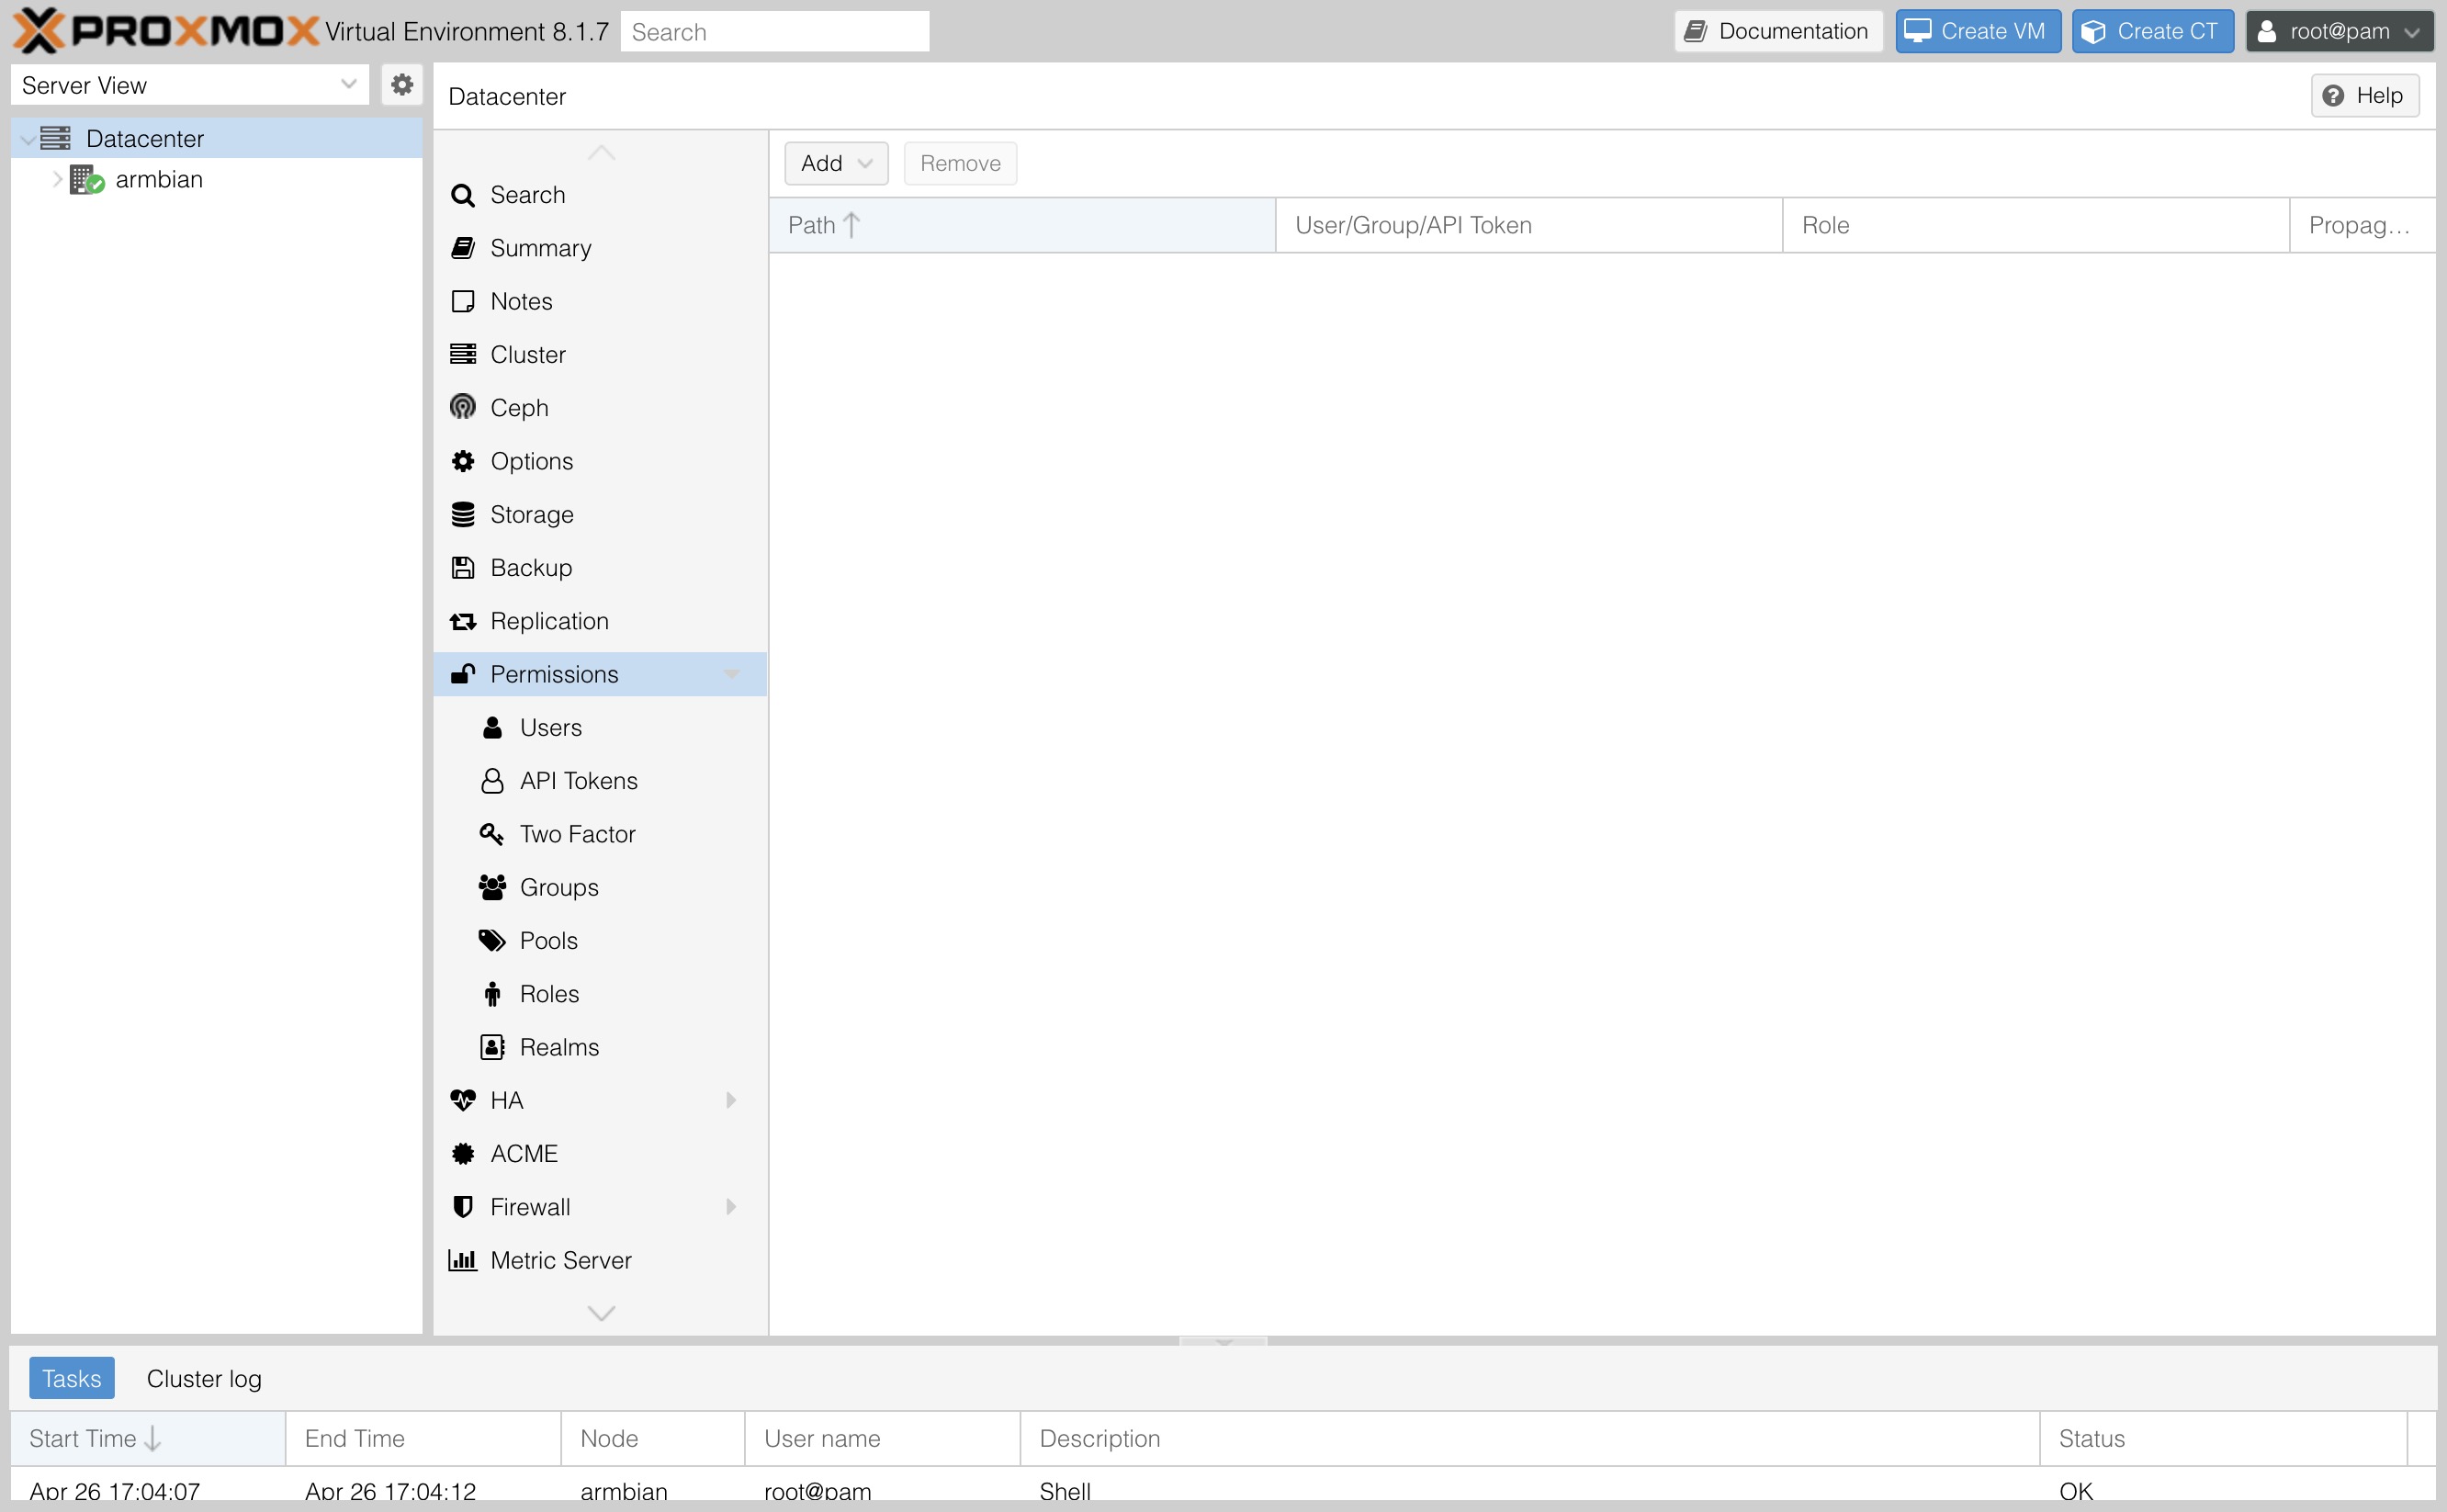Select the armbian node icon
2447x1512 pixels.
(x=87, y=180)
